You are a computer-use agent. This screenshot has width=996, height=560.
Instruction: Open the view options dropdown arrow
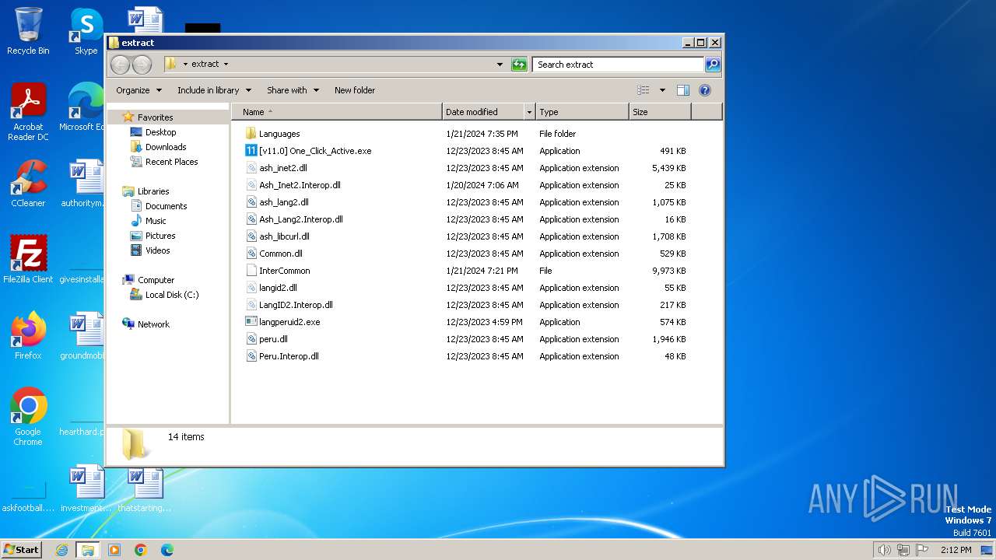[x=662, y=90]
